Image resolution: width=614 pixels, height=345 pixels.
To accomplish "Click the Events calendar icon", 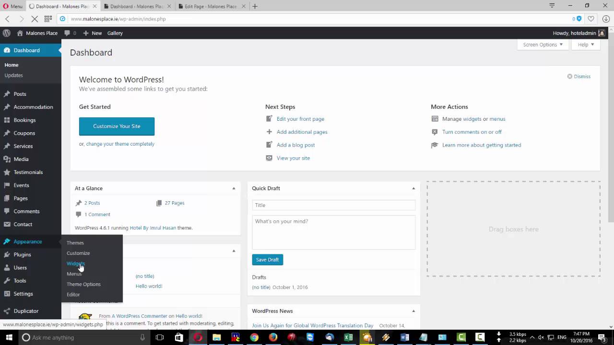I will [x=7, y=185].
